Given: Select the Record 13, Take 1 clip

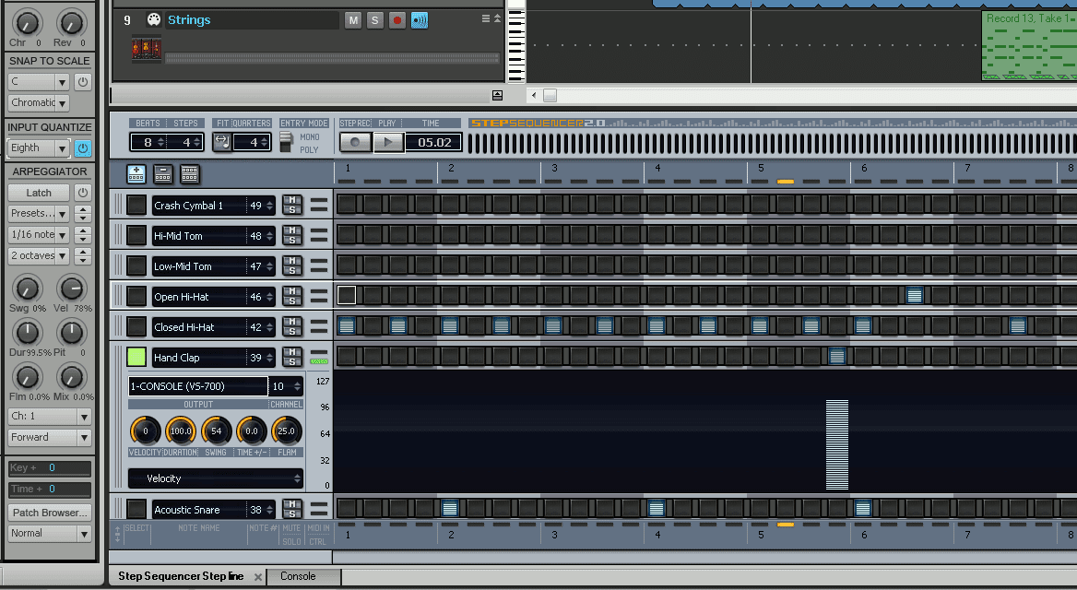Looking at the screenshot, I should tap(1029, 45).
